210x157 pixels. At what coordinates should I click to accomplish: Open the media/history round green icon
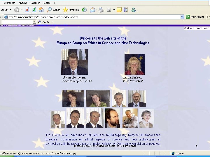click(x=84, y=10)
